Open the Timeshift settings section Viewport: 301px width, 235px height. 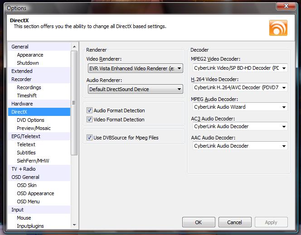tap(39, 96)
